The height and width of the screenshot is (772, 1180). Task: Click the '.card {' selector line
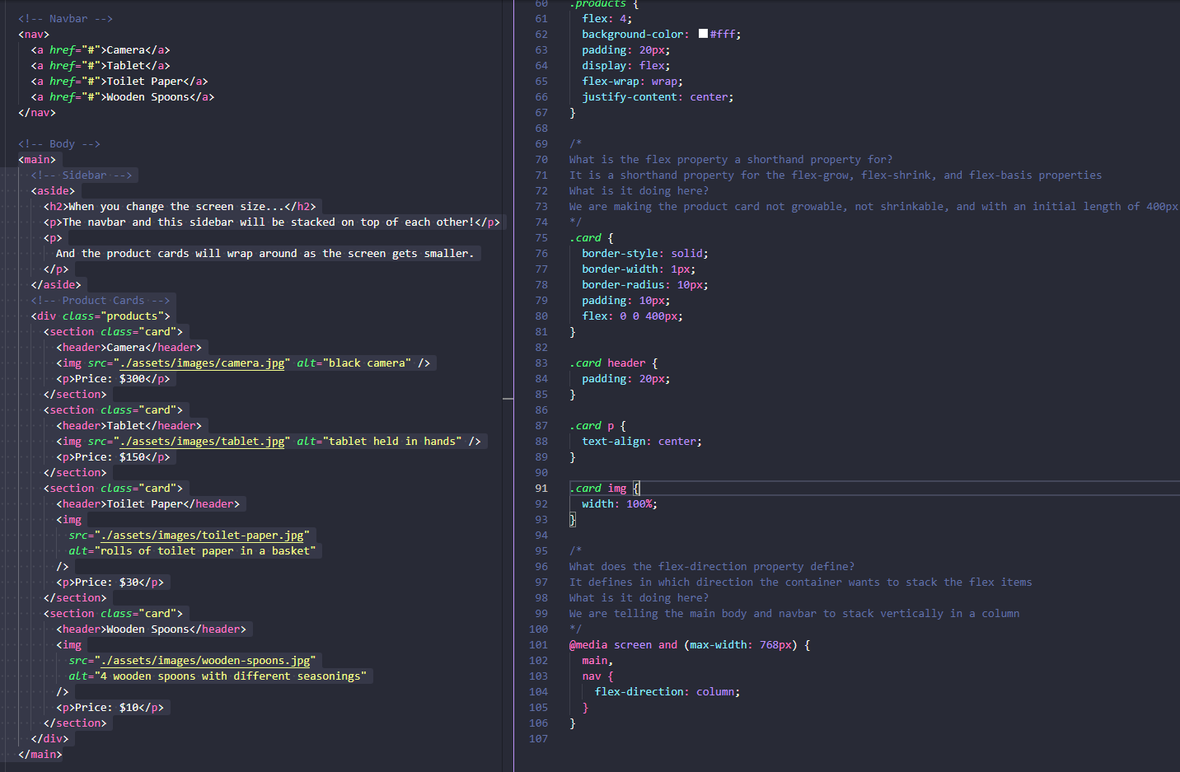[x=592, y=237]
